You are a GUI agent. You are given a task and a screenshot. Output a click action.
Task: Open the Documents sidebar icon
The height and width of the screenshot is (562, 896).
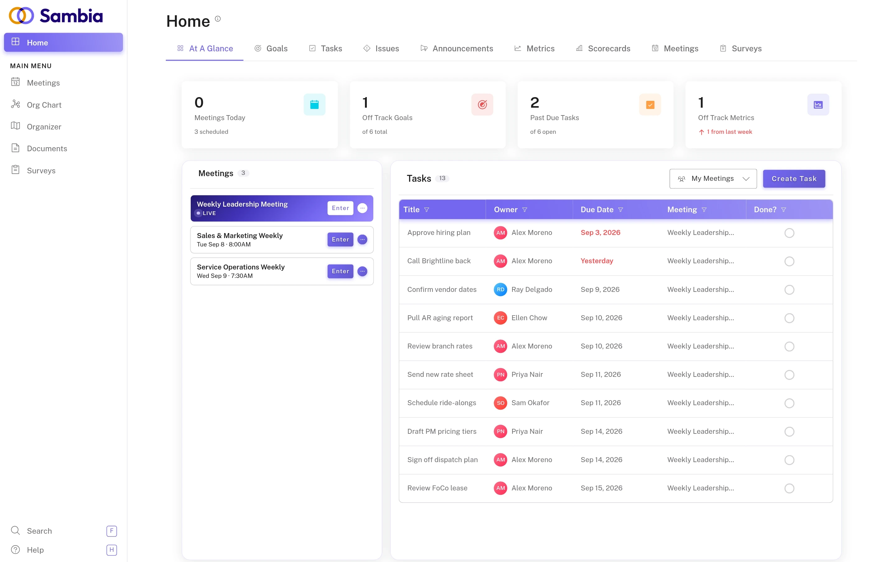[x=15, y=148]
